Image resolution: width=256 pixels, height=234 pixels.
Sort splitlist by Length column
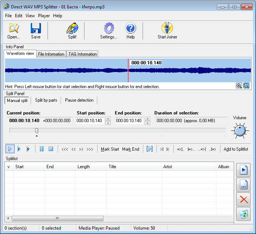click(91, 167)
